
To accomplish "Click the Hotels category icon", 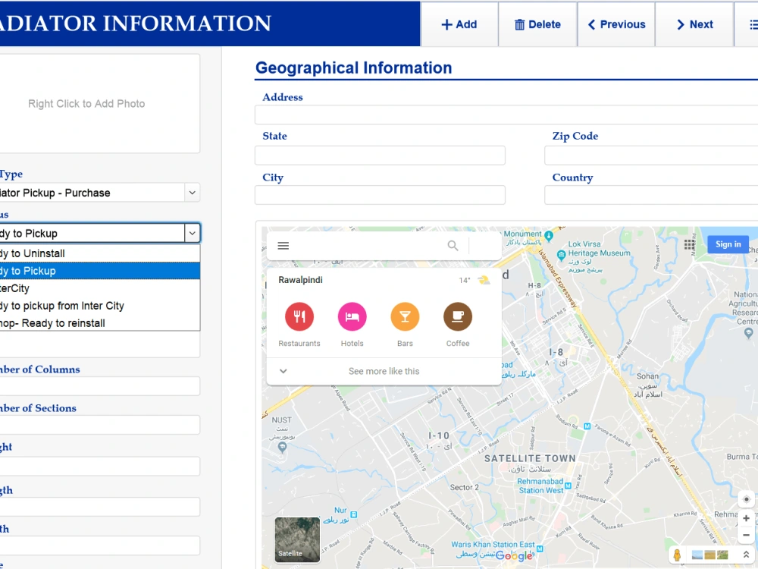I will pyautogui.click(x=352, y=316).
